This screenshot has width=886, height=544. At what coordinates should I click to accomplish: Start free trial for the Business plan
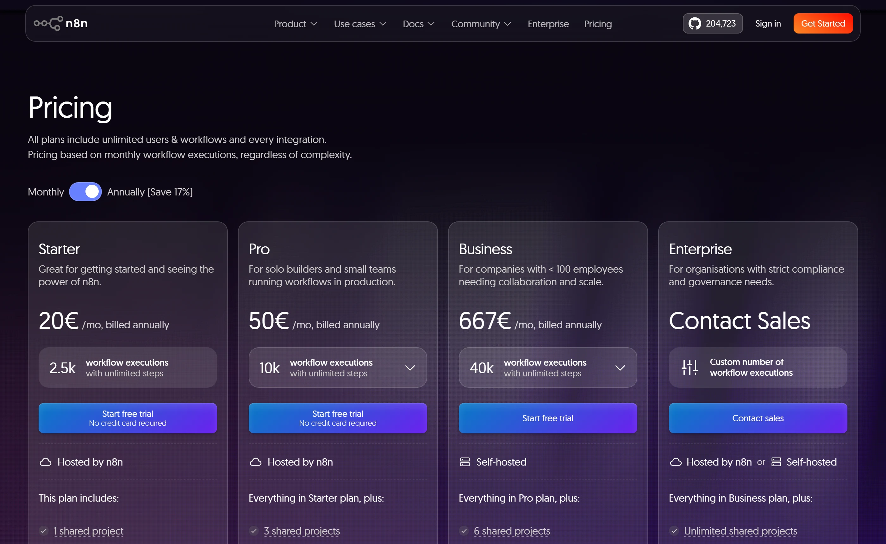548,418
